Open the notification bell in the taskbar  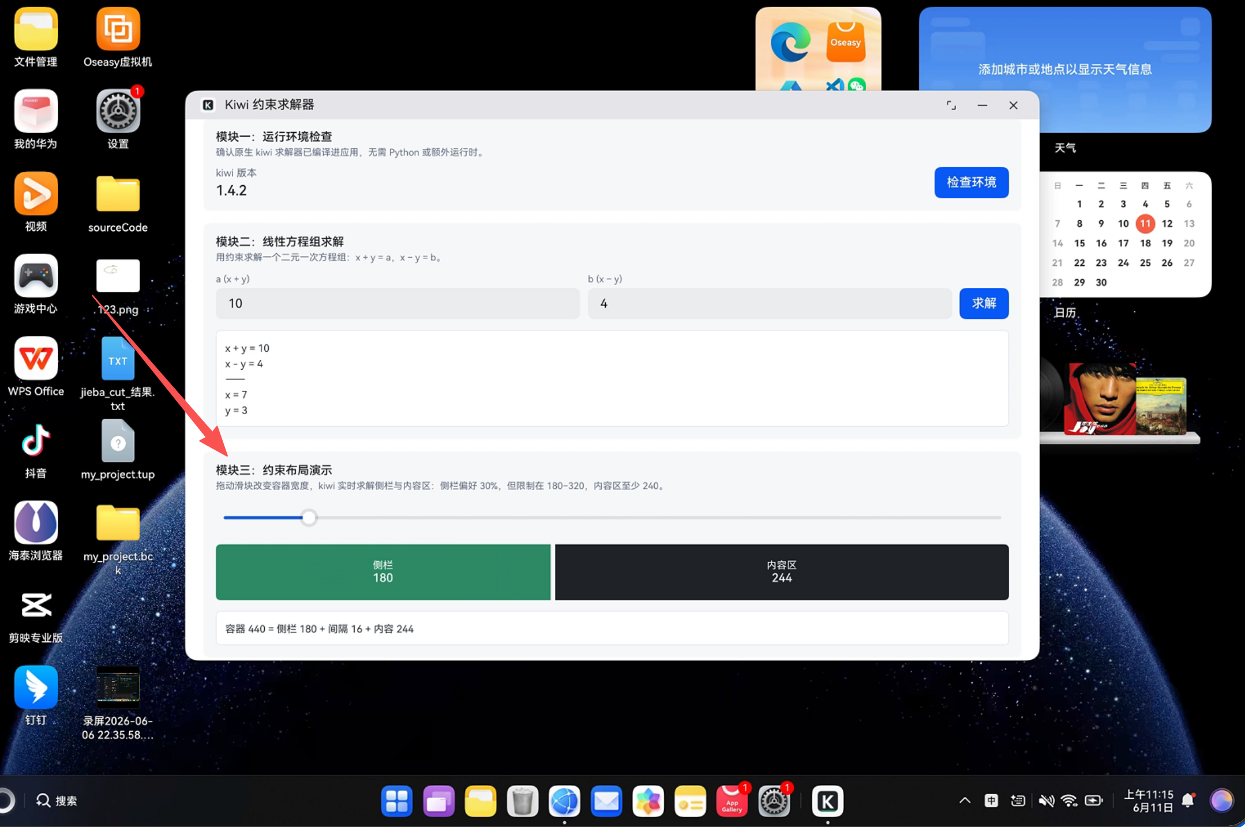(1188, 800)
